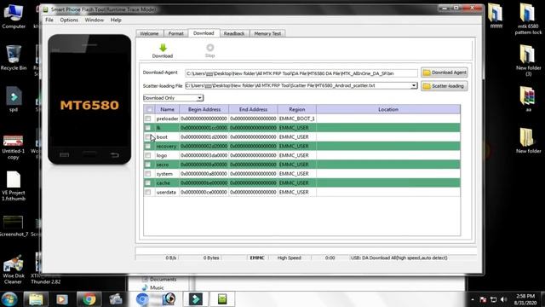Expand the Scatter-loading File path dropdown

(414, 85)
